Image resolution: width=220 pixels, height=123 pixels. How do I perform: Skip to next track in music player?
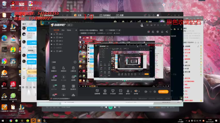[115, 107]
